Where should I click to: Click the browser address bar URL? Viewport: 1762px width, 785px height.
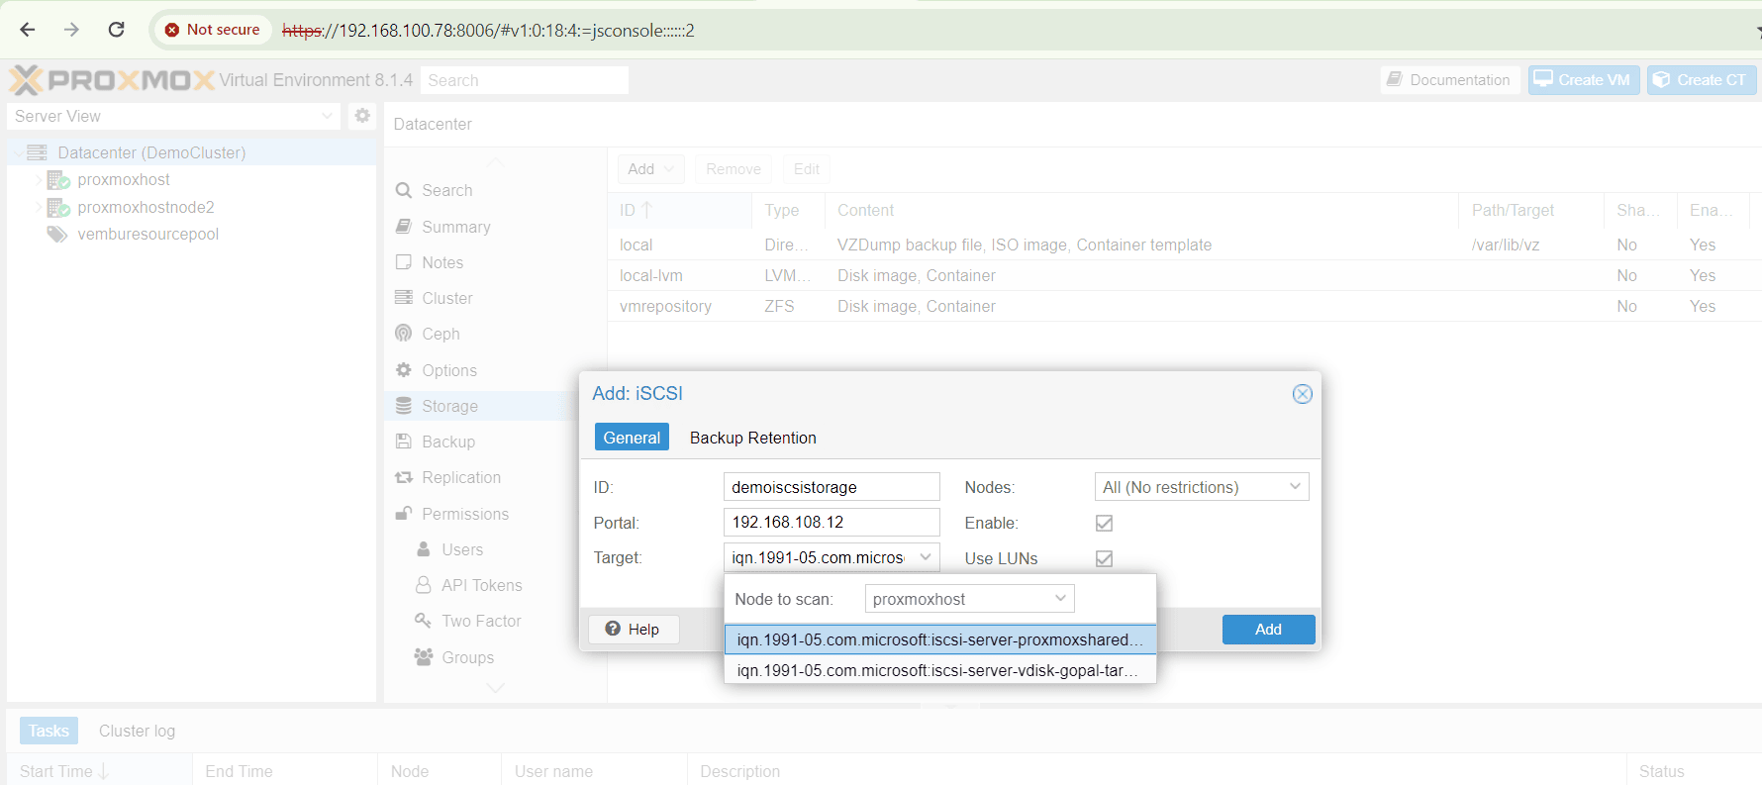click(488, 31)
